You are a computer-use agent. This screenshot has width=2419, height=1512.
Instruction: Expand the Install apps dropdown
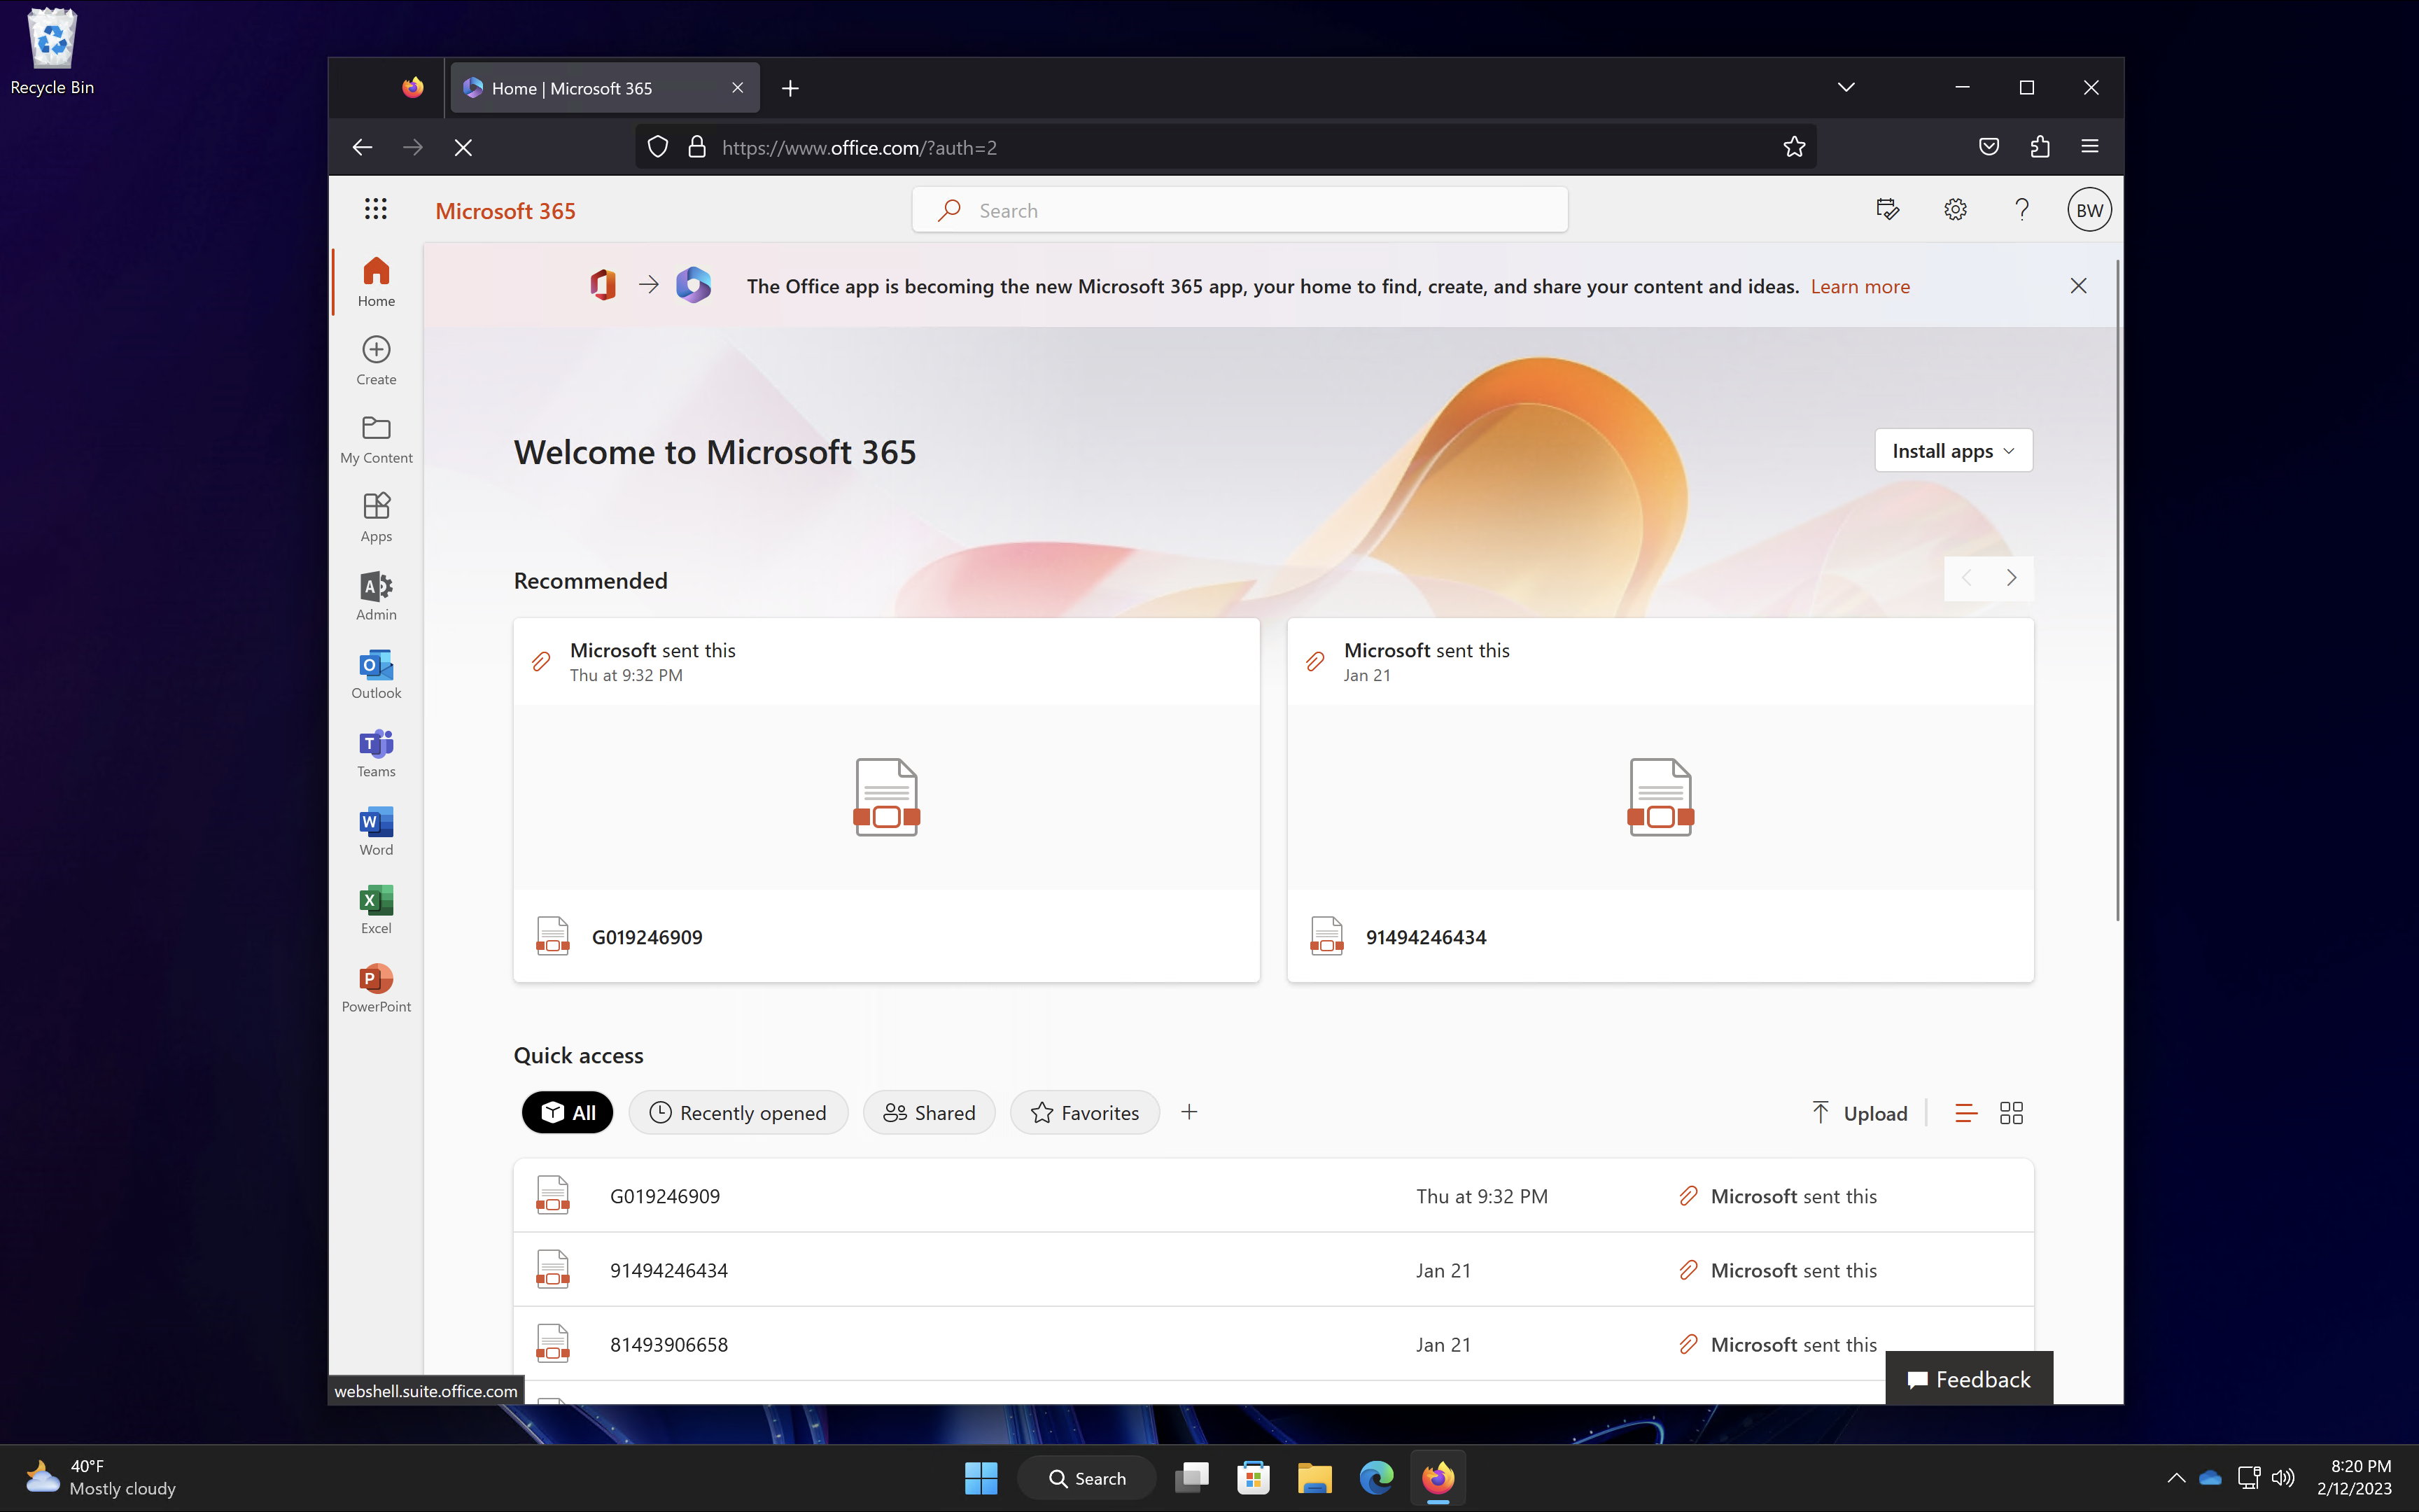click(x=1954, y=451)
